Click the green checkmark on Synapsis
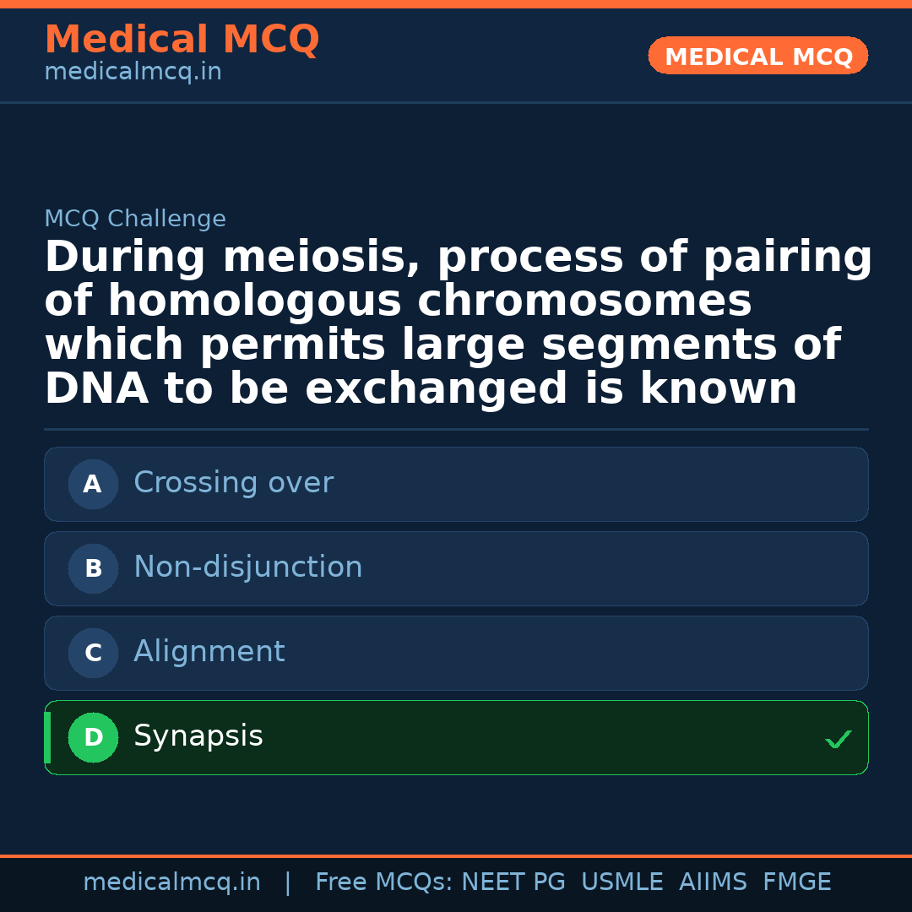 click(838, 740)
